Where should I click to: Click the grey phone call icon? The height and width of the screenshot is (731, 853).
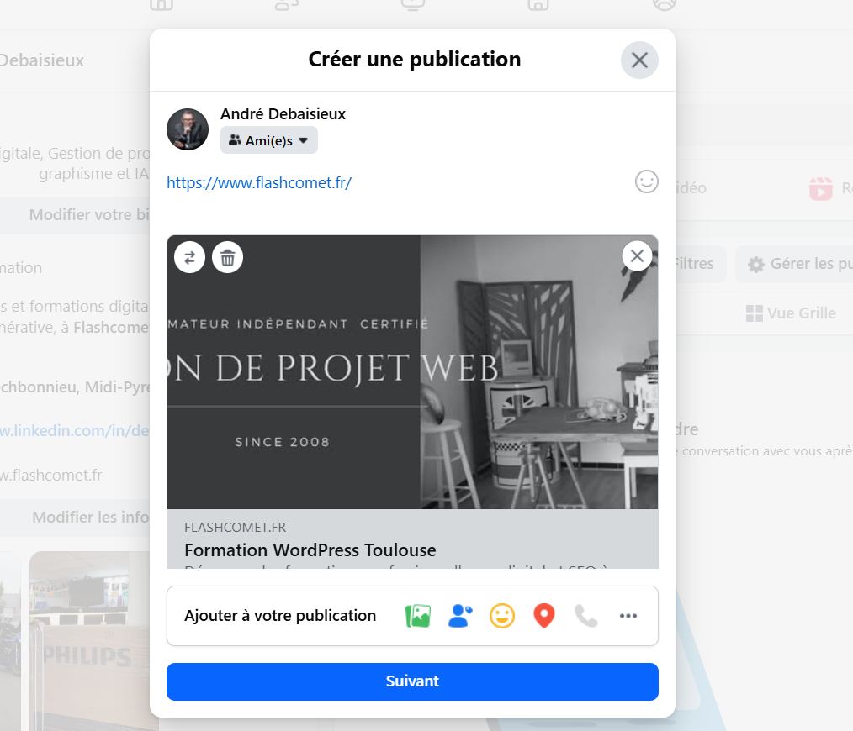point(585,616)
